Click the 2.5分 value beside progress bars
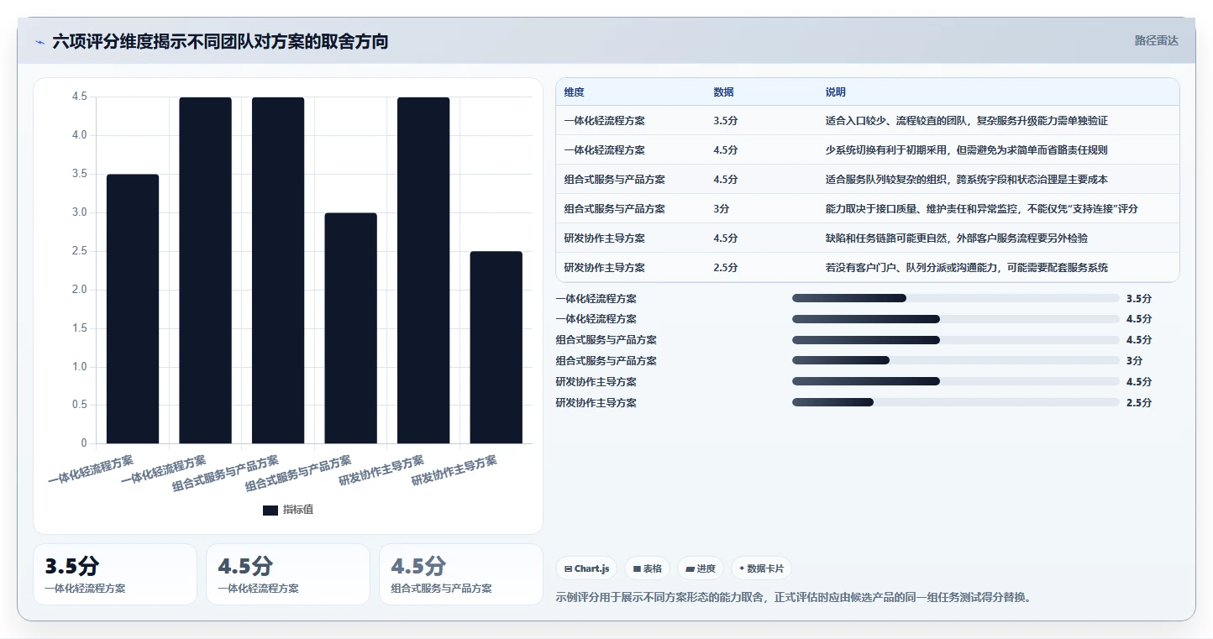1213x639 pixels. point(1139,403)
